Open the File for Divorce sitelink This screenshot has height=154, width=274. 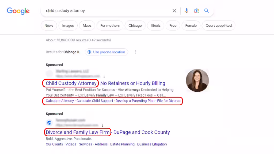pos(169,101)
